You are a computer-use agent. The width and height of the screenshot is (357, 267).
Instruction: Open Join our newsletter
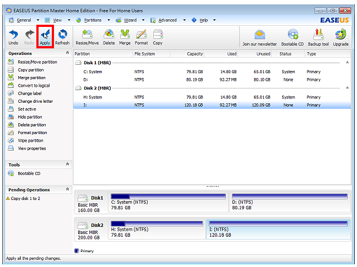coord(259,38)
